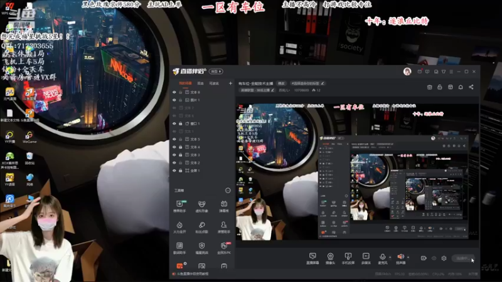Add a 手机投屏 phone cast source
The height and width of the screenshot is (282, 502).
pyautogui.click(x=348, y=258)
